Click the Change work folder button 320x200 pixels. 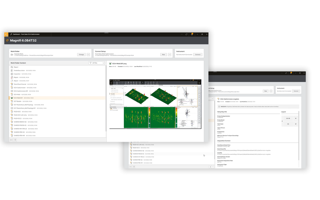click(82, 54)
